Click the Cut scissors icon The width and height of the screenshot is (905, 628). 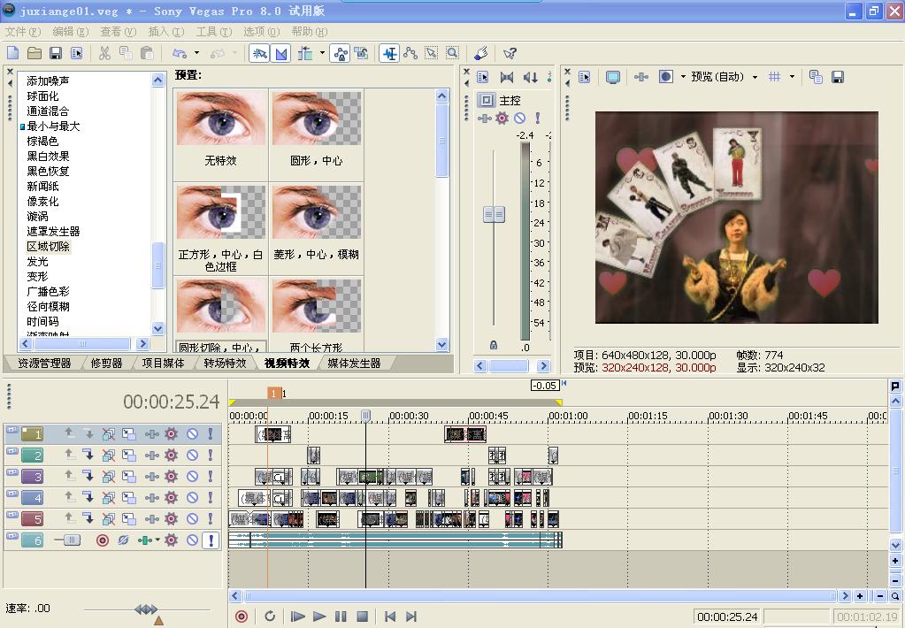click(x=104, y=54)
